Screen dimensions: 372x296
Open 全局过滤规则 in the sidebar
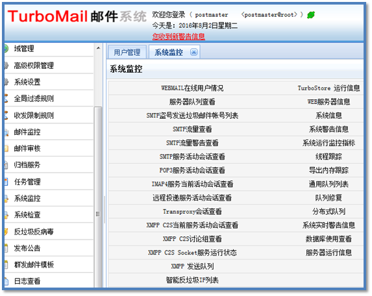(34, 99)
